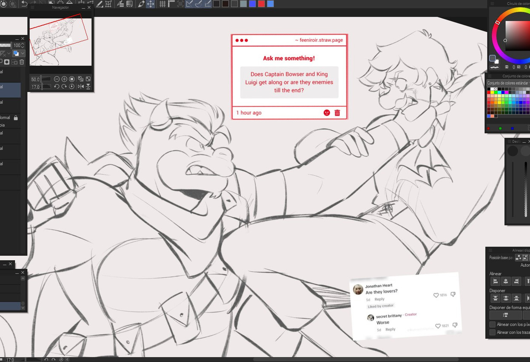The width and height of the screenshot is (530, 362).
Task: Toggle the lock on the locked layer
Action: point(16,118)
